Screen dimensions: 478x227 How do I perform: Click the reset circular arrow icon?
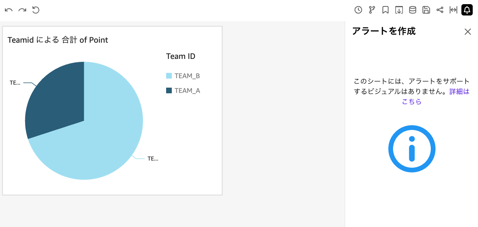(x=36, y=10)
